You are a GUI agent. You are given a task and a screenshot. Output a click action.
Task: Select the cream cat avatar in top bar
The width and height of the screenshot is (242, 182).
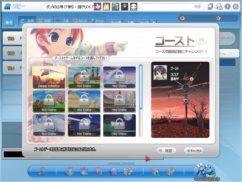click(107, 7)
